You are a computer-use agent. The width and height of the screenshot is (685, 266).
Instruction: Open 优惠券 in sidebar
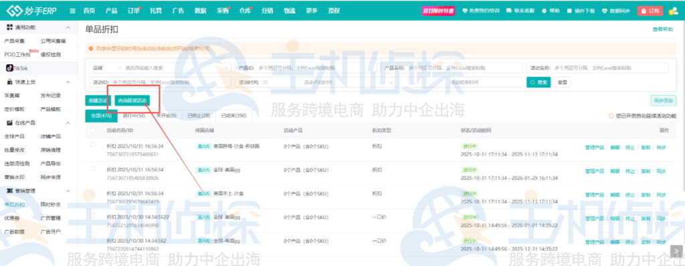point(12,218)
